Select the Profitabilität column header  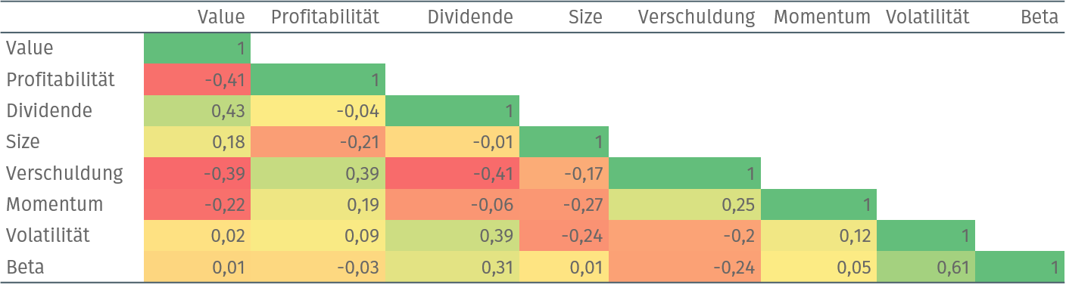[x=325, y=17]
